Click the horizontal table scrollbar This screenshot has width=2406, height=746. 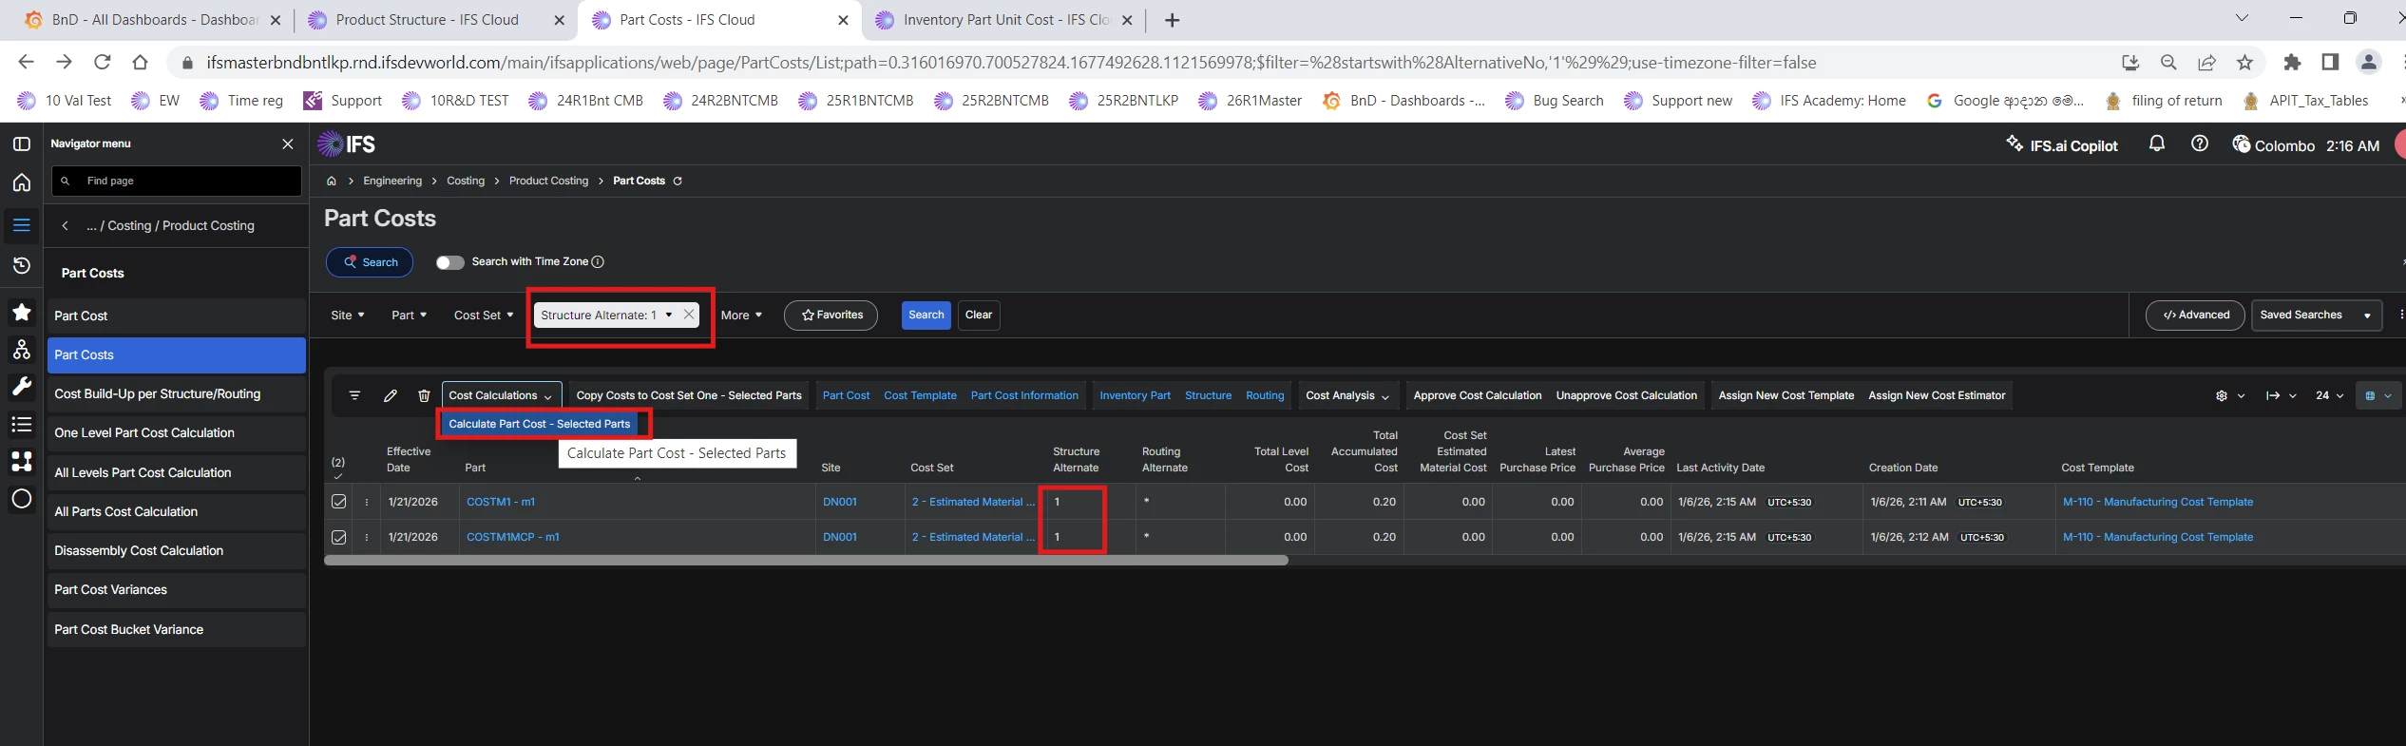coord(806,560)
